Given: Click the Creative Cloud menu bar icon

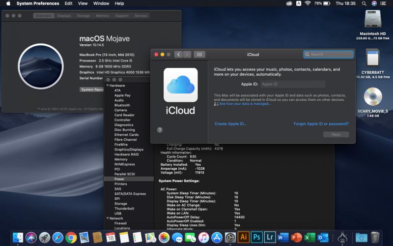Looking at the screenshot, I should pos(289,3).
